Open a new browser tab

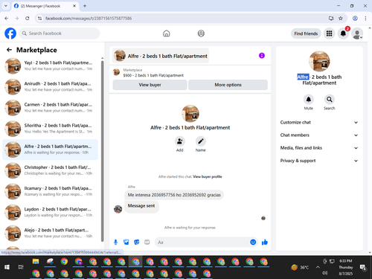point(85,6)
